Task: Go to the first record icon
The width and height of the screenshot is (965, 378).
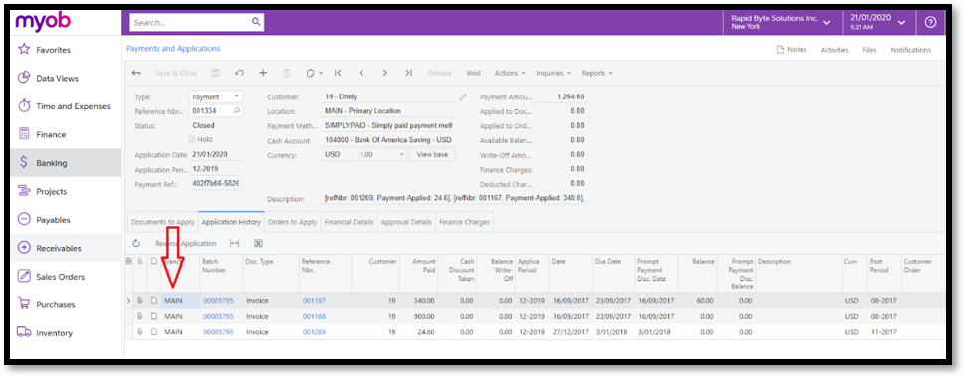Action: point(338,73)
